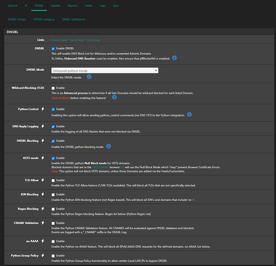Tick the CNAME Validation Enable checkbox
Screen dimensions: 276x266
pos(53,223)
